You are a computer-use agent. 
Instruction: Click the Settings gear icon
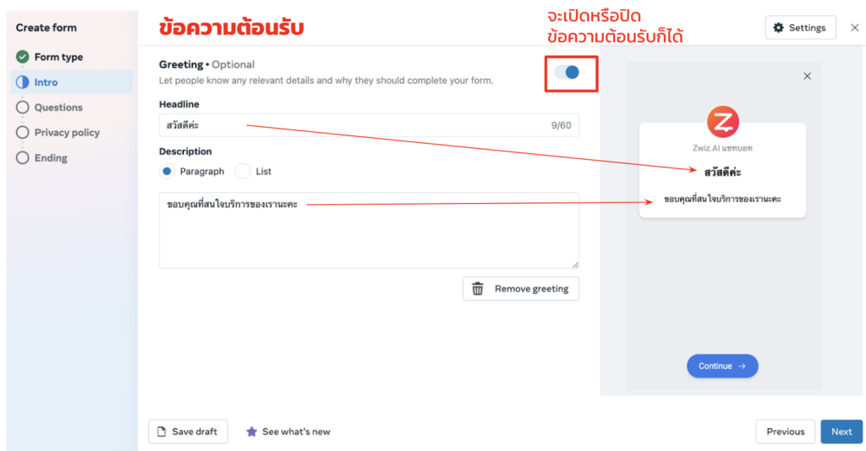point(778,28)
